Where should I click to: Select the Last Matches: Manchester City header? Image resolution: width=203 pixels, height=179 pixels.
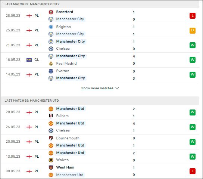click(x=100, y=4)
